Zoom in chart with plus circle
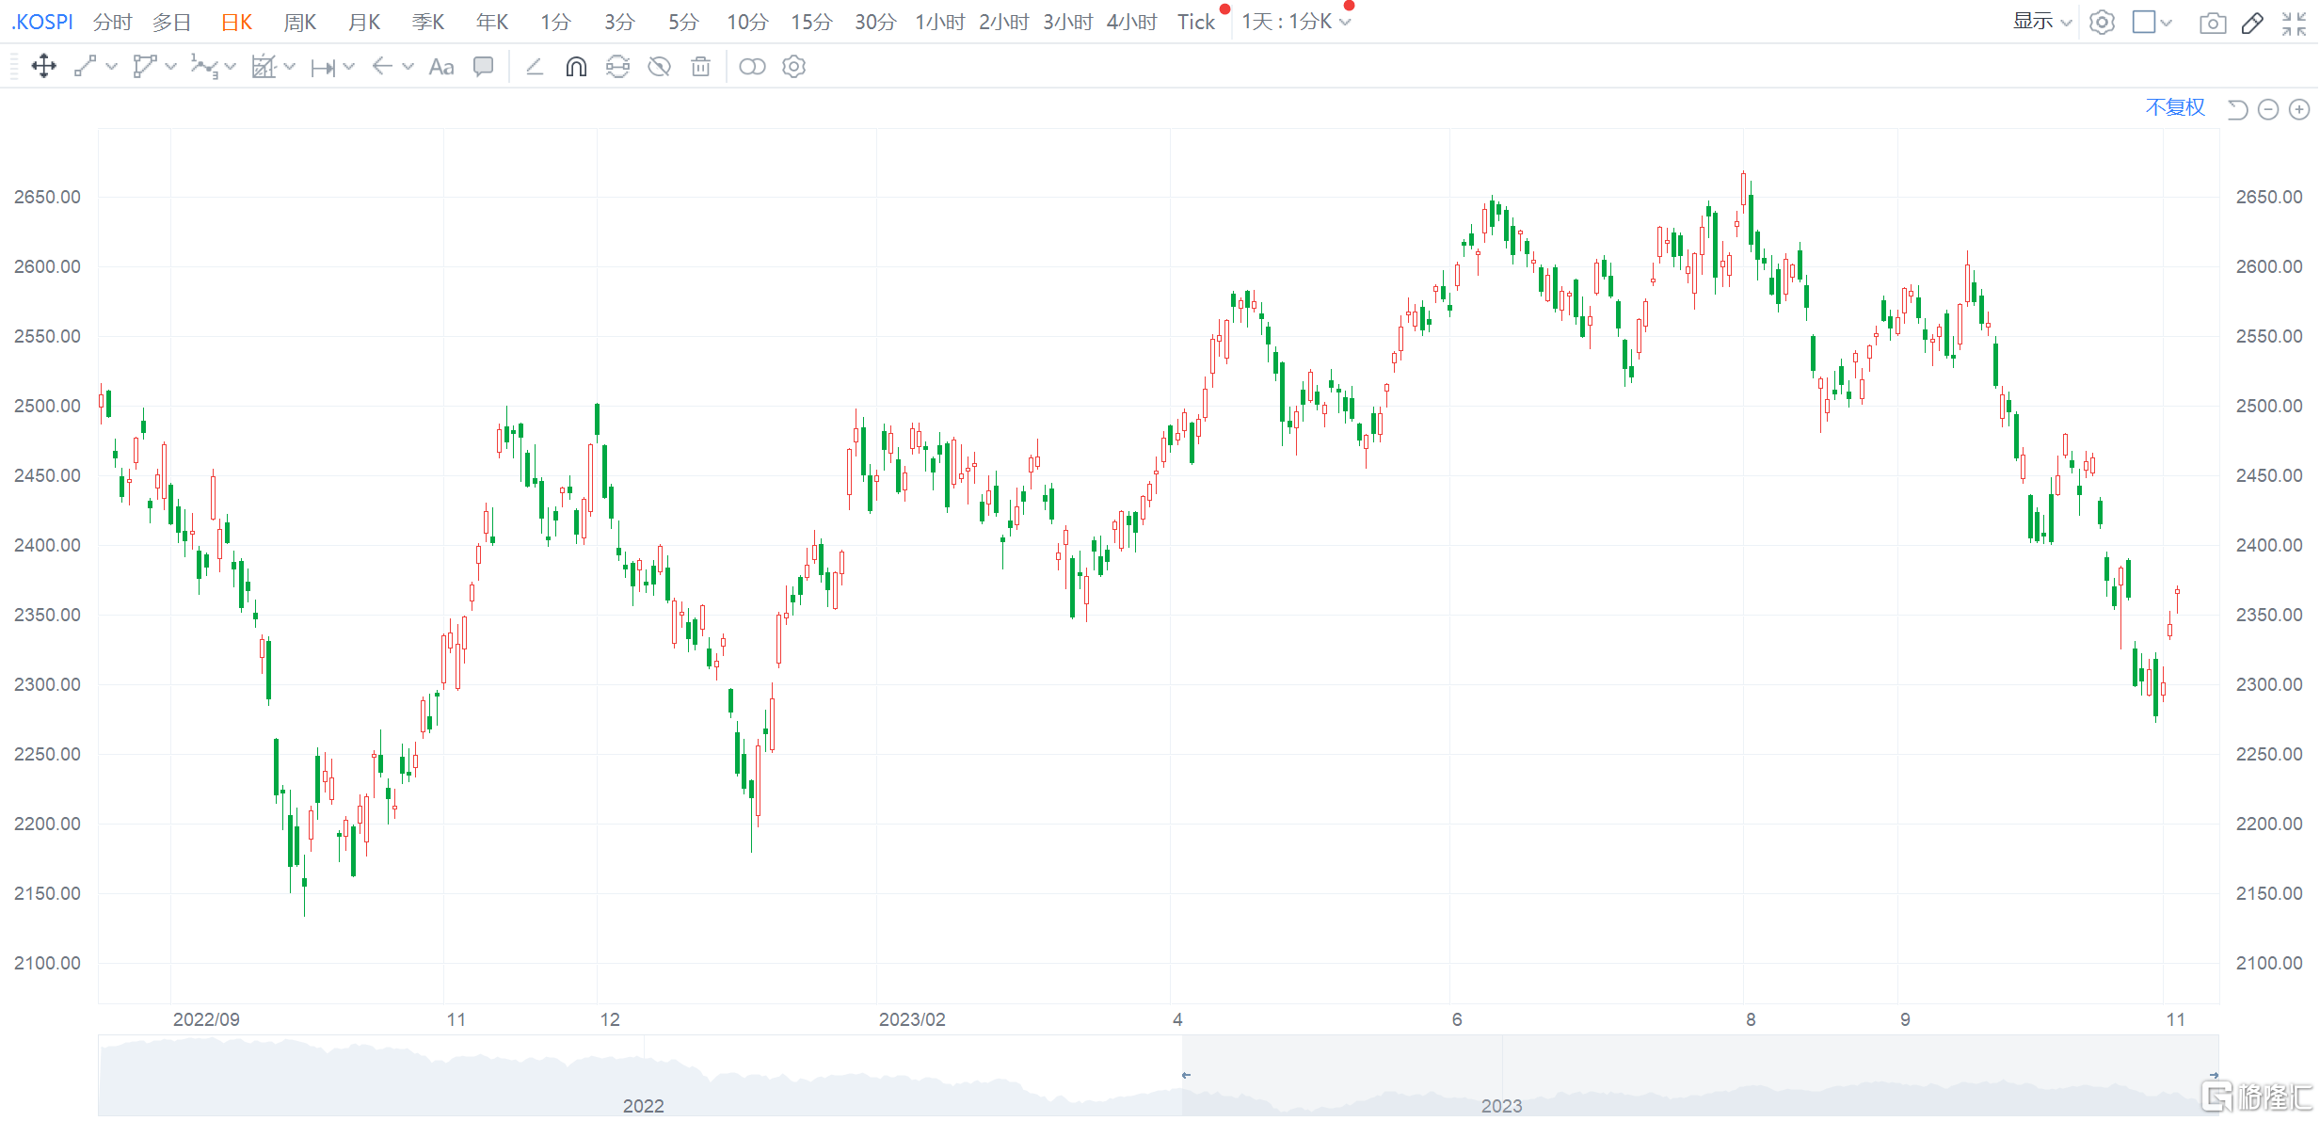Viewport: 2320px width, 1121px height. (x=2299, y=109)
